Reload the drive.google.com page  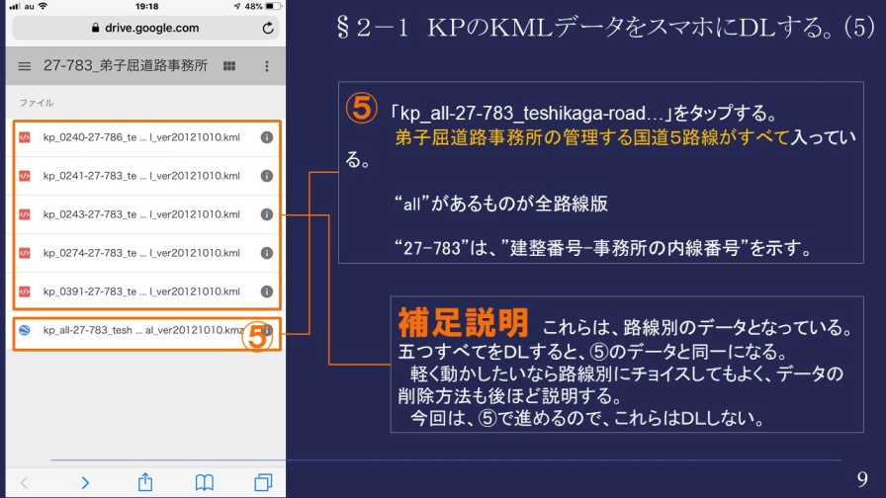(268, 29)
